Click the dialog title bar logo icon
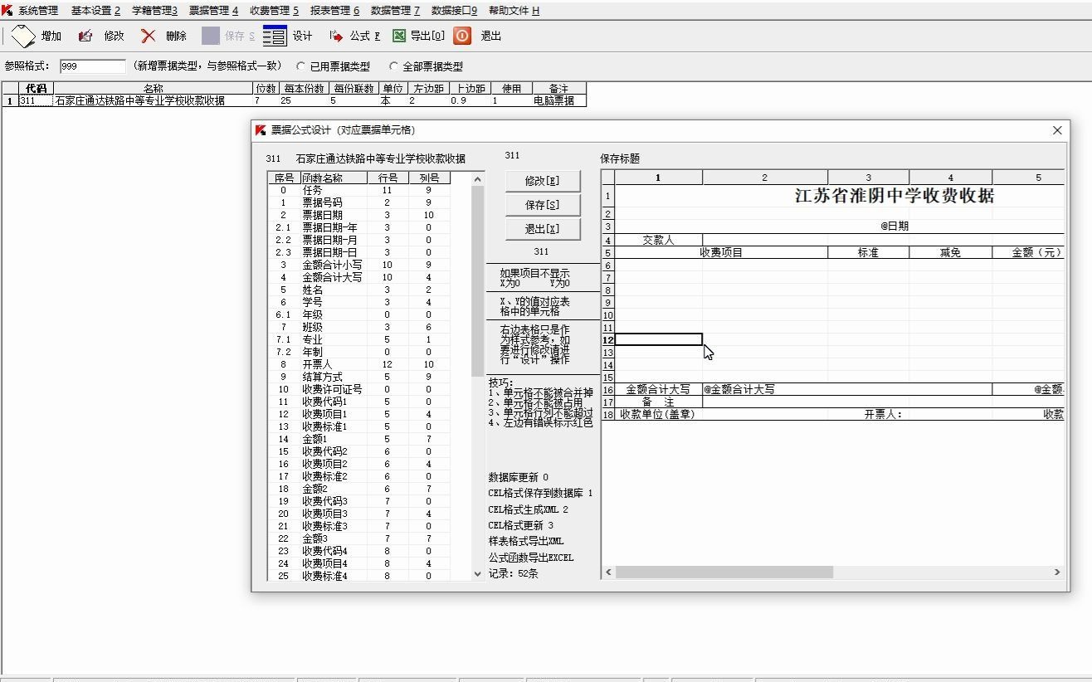The image size is (1092, 682). (x=261, y=129)
